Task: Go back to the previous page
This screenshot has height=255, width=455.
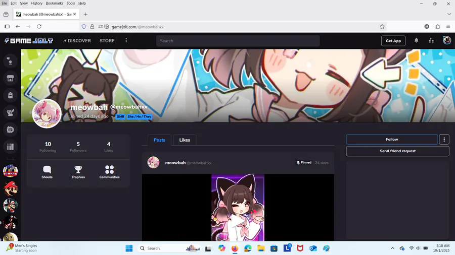Action: (x=18, y=27)
